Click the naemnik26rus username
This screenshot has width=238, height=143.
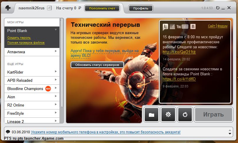click(x=31, y=8)
